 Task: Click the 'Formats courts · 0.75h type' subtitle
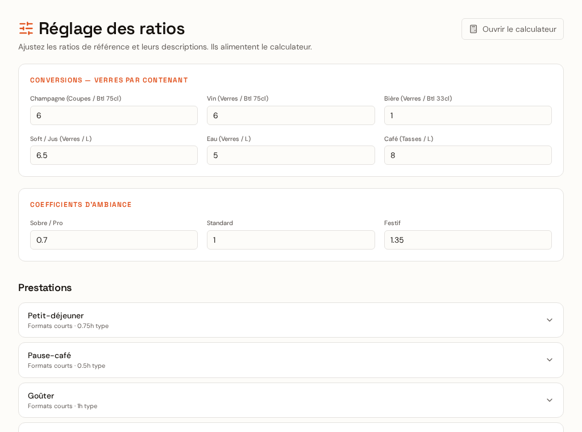coord(68,326)
